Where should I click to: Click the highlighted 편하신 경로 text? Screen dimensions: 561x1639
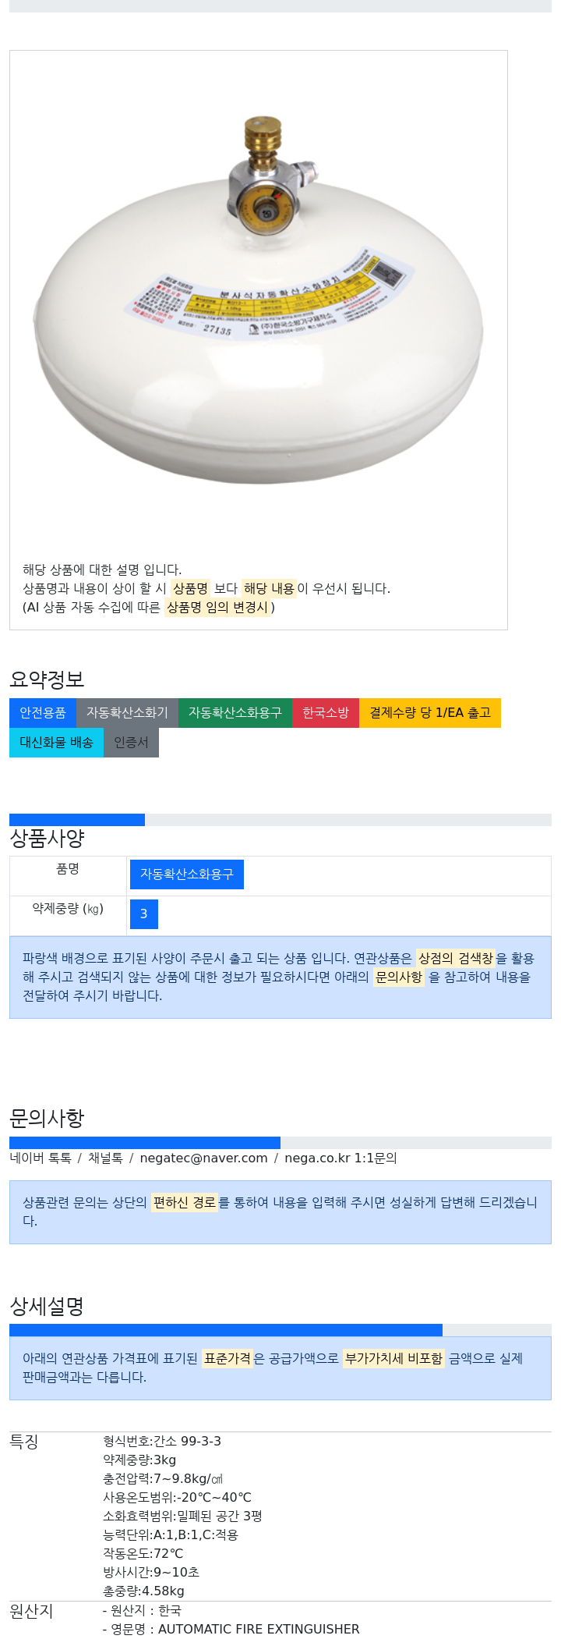pyautogui.click(x=185, y=1203)
